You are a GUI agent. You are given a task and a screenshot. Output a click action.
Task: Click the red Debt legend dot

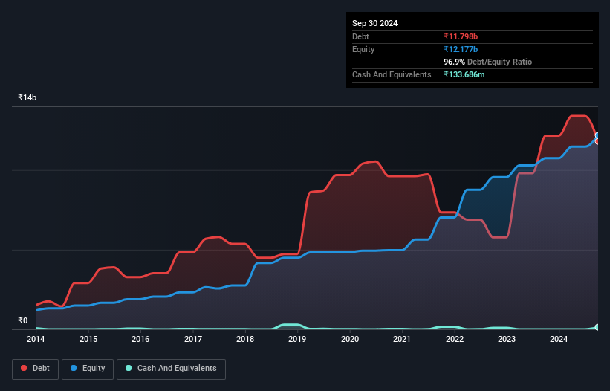click(x=24, y=368)
